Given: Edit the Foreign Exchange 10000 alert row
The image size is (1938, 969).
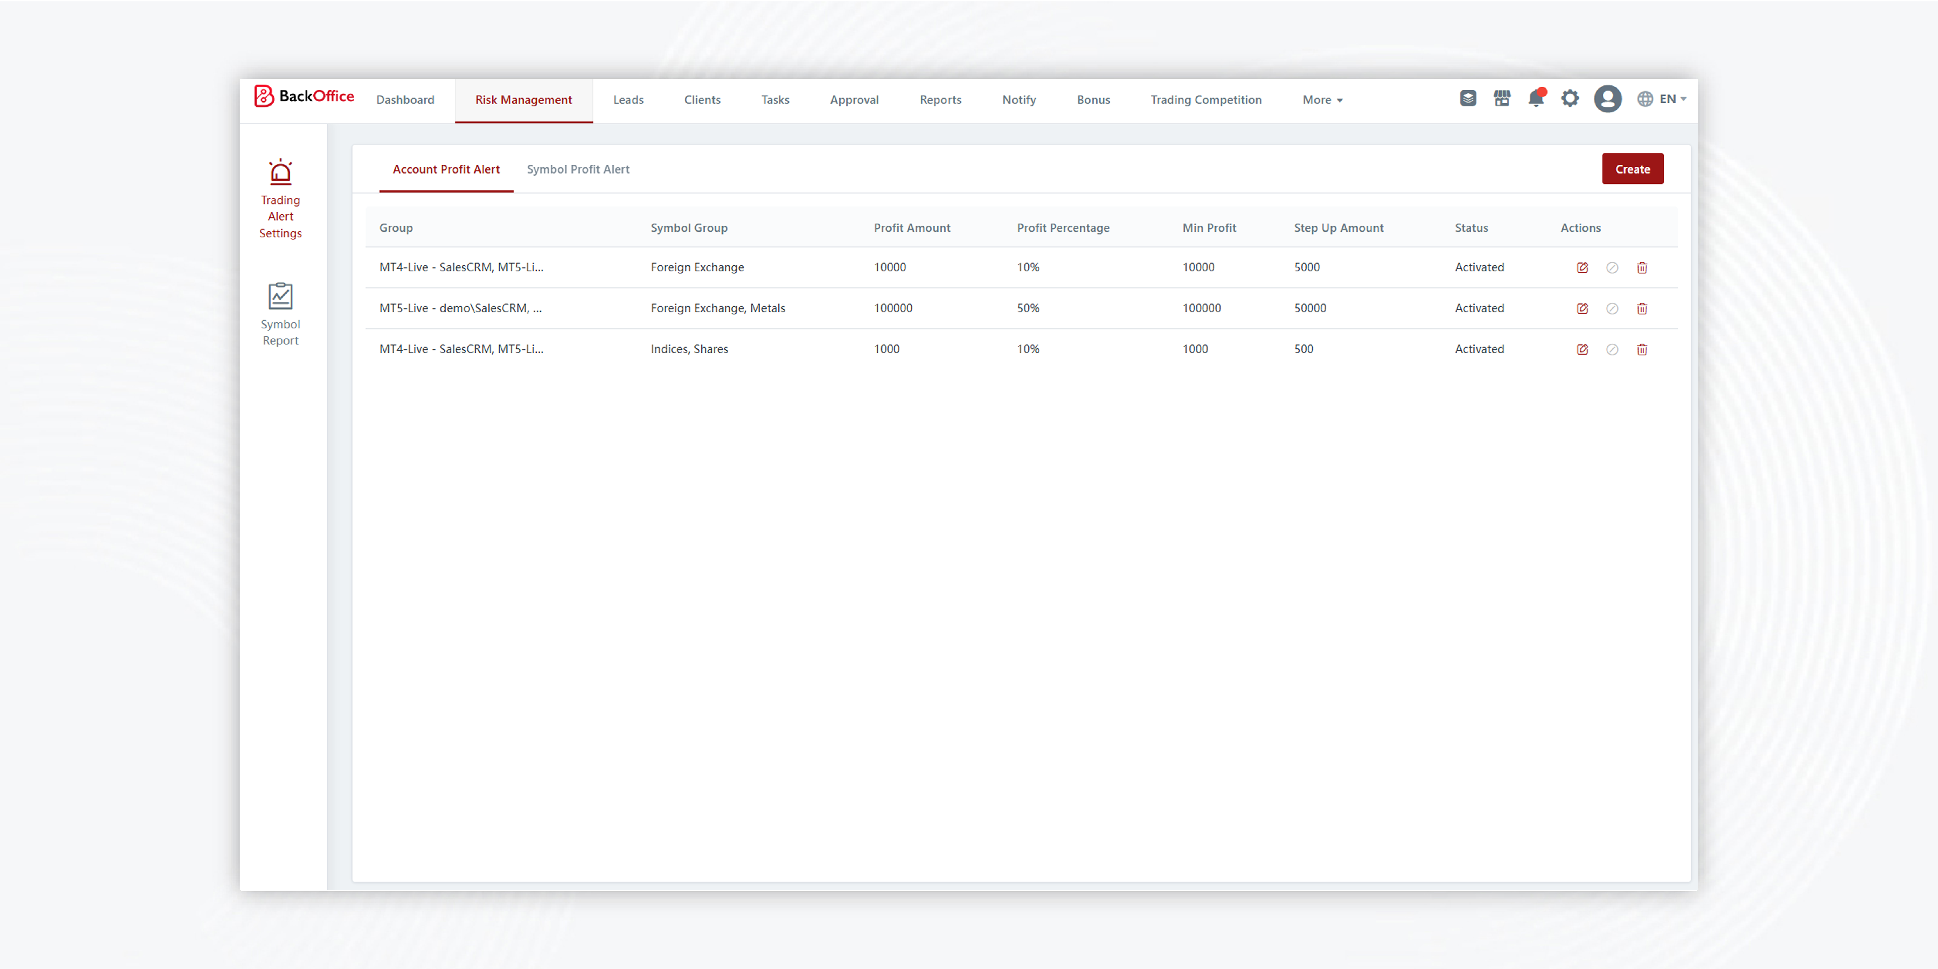Looking at the screenshot, I should click(x=1582, y=268).
